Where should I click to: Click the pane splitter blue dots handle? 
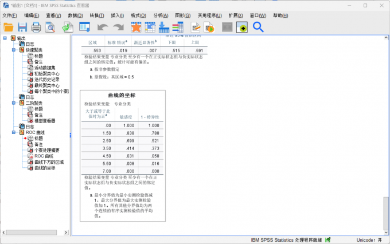[x=71, y=135]
